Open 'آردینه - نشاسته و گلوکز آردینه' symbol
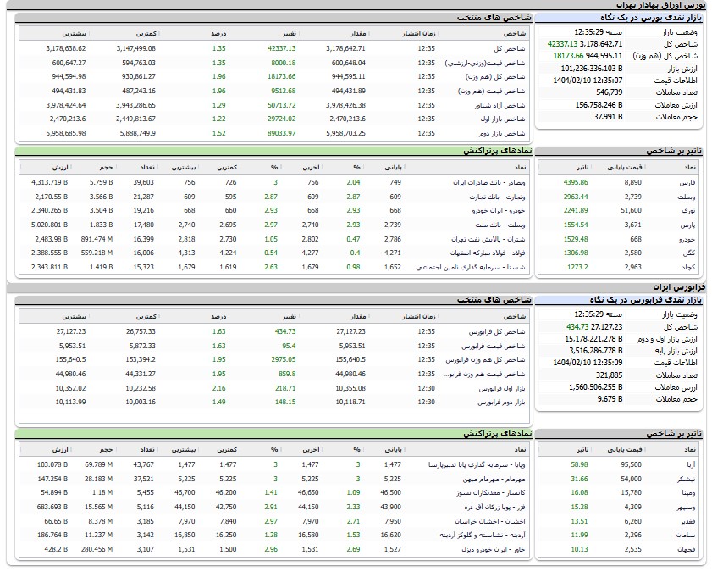The height and width of the screenshot is (572, 712). click(x=483, y=536)
